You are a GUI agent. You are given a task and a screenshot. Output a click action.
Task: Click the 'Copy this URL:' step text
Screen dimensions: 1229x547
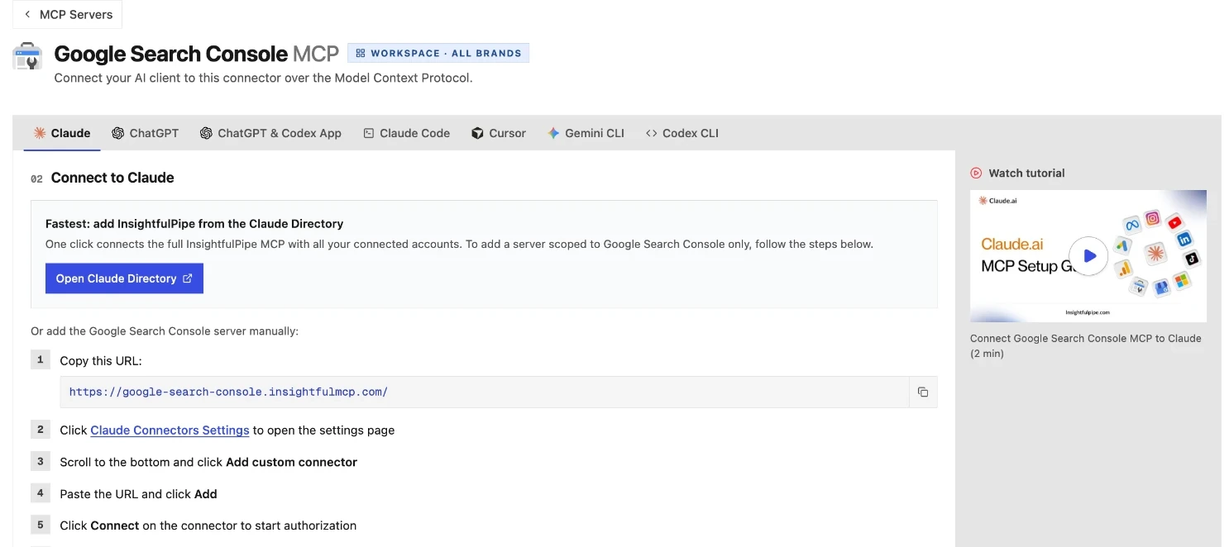pyautogui.click(x=101, y=361)
